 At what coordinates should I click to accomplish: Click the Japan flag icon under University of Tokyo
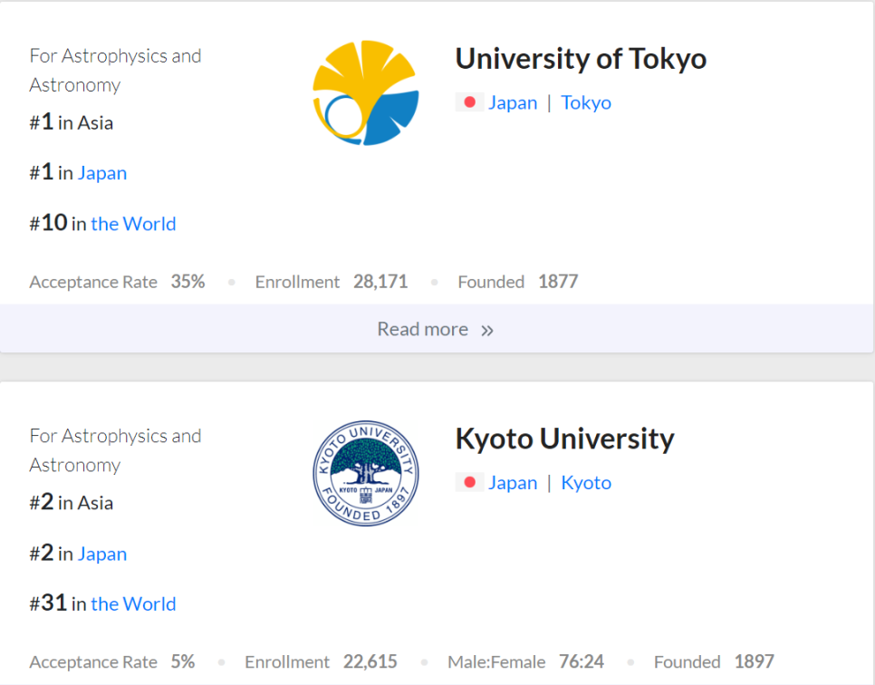coord(469,102)
